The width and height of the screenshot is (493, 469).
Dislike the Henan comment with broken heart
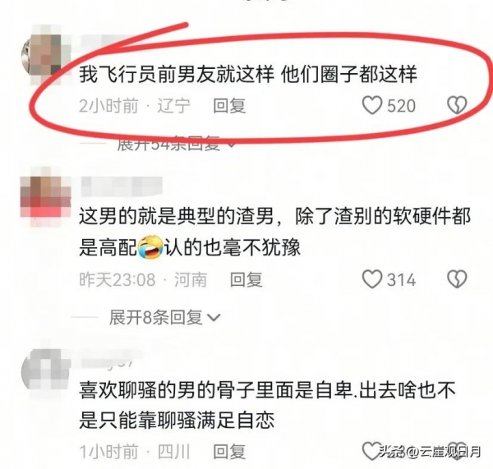click(x=457, y=279)
